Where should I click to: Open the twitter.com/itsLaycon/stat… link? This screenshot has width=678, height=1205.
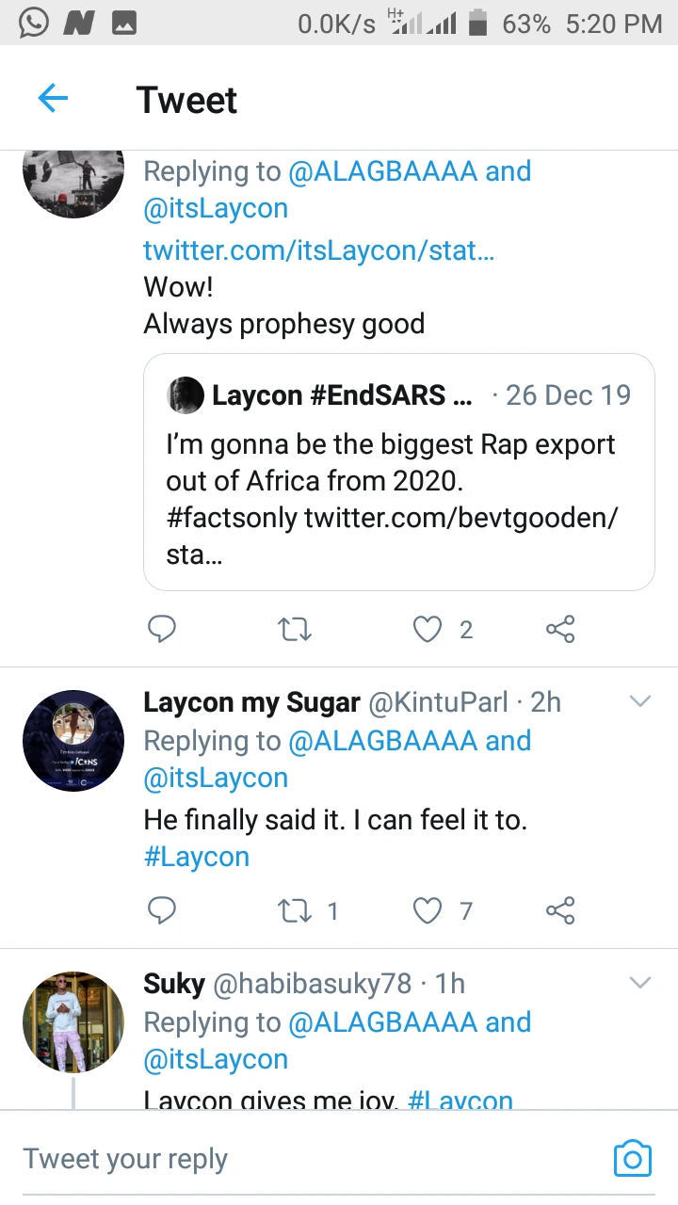pyautogui.click(x=318, y=250)
